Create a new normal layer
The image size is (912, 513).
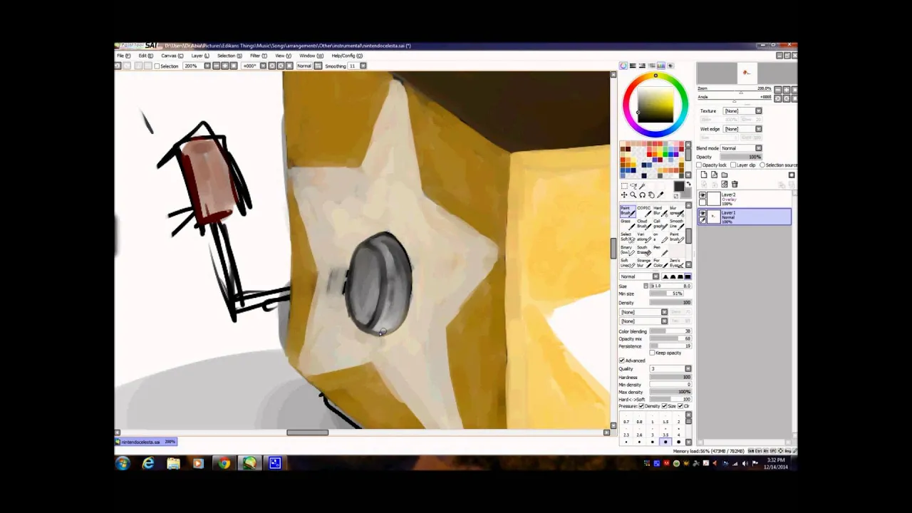(x=704, y=175)
